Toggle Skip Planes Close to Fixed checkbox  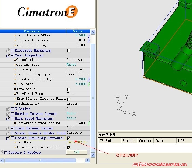pyautogui.click(x=69, y=99)
